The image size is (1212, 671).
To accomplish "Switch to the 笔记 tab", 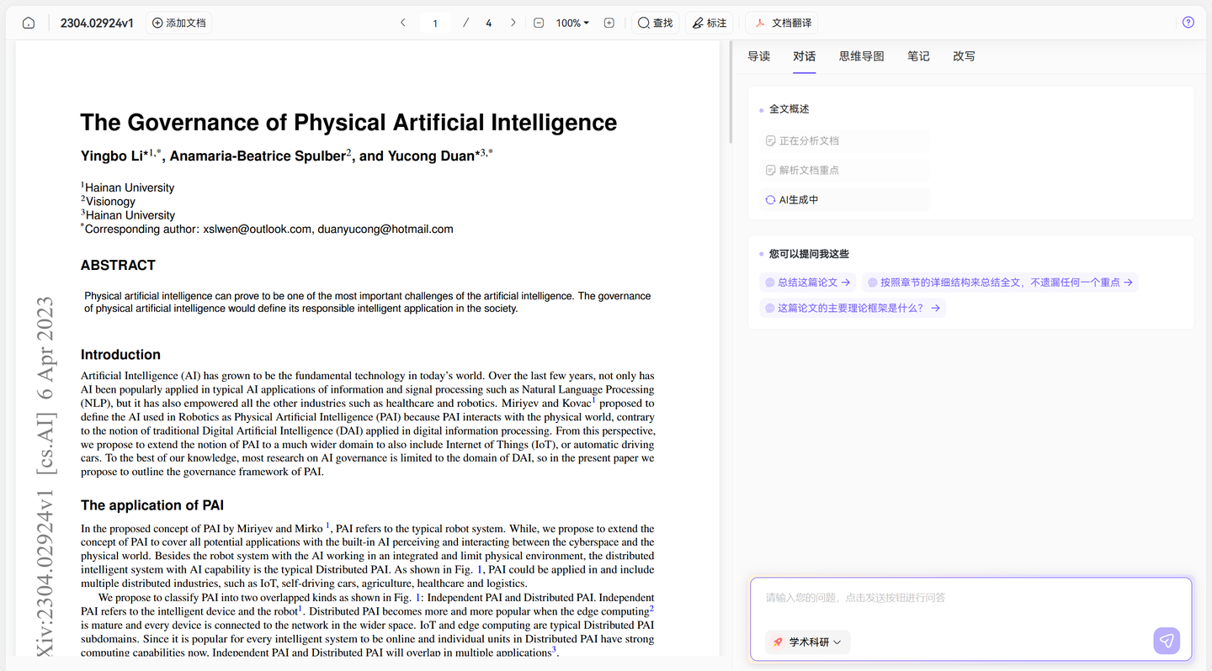I will pos(918,56).
